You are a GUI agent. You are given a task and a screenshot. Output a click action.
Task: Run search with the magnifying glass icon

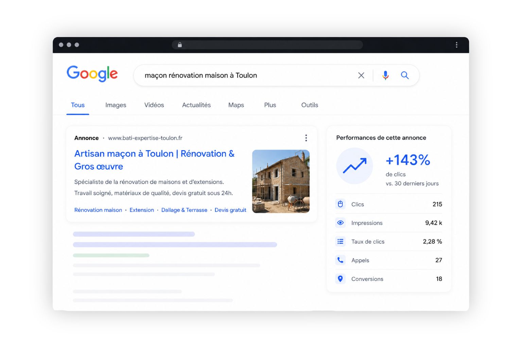[405, 75]
